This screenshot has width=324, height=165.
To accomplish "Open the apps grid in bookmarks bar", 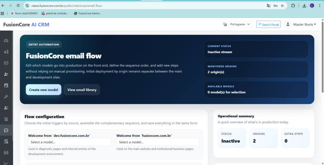I will click(2, 13).
